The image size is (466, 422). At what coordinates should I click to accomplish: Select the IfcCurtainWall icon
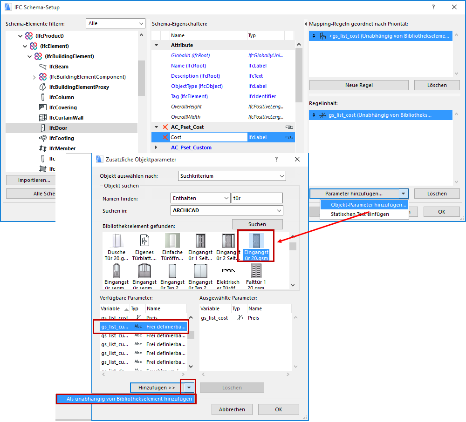(43, 118)
